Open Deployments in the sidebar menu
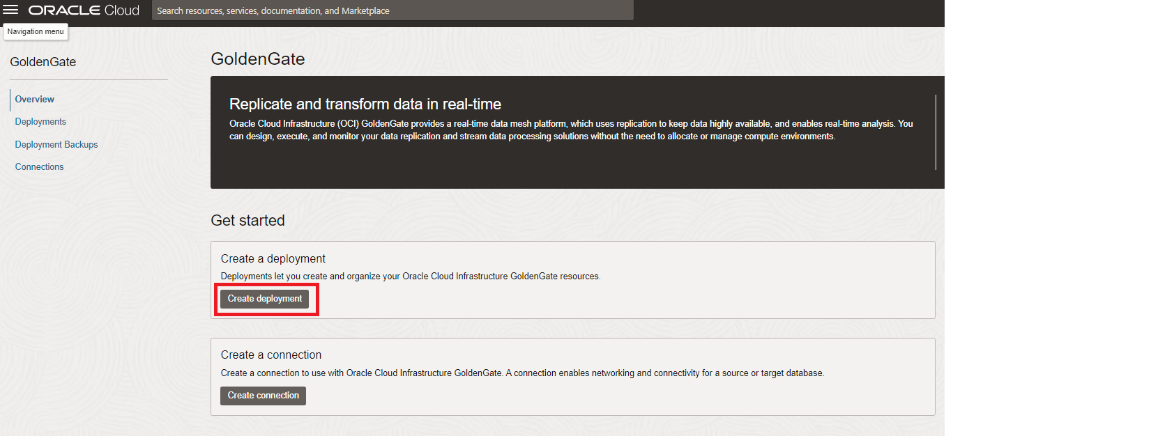The height and width of the screenshot is (436, 1151). [40, 122]
